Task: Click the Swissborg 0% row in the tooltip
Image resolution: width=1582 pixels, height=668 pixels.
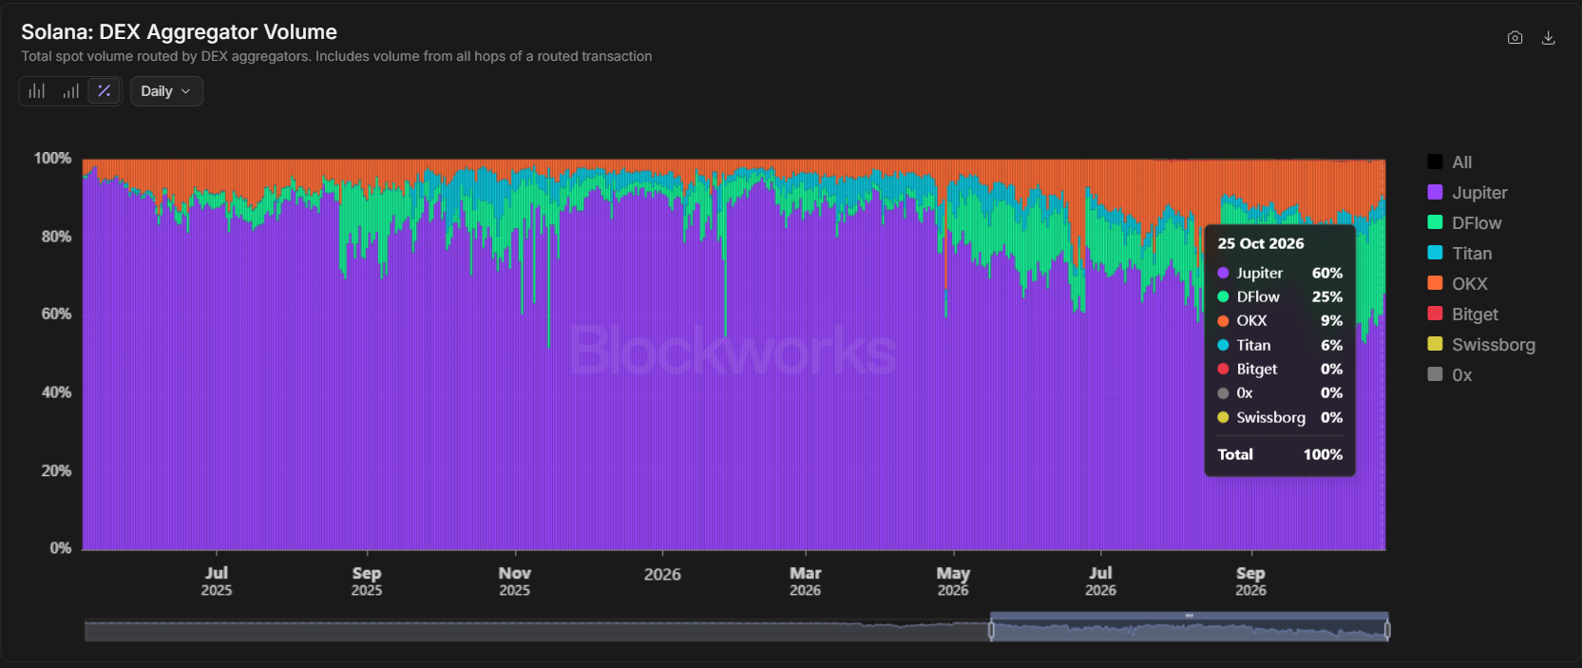Action: click(1280, 417)
